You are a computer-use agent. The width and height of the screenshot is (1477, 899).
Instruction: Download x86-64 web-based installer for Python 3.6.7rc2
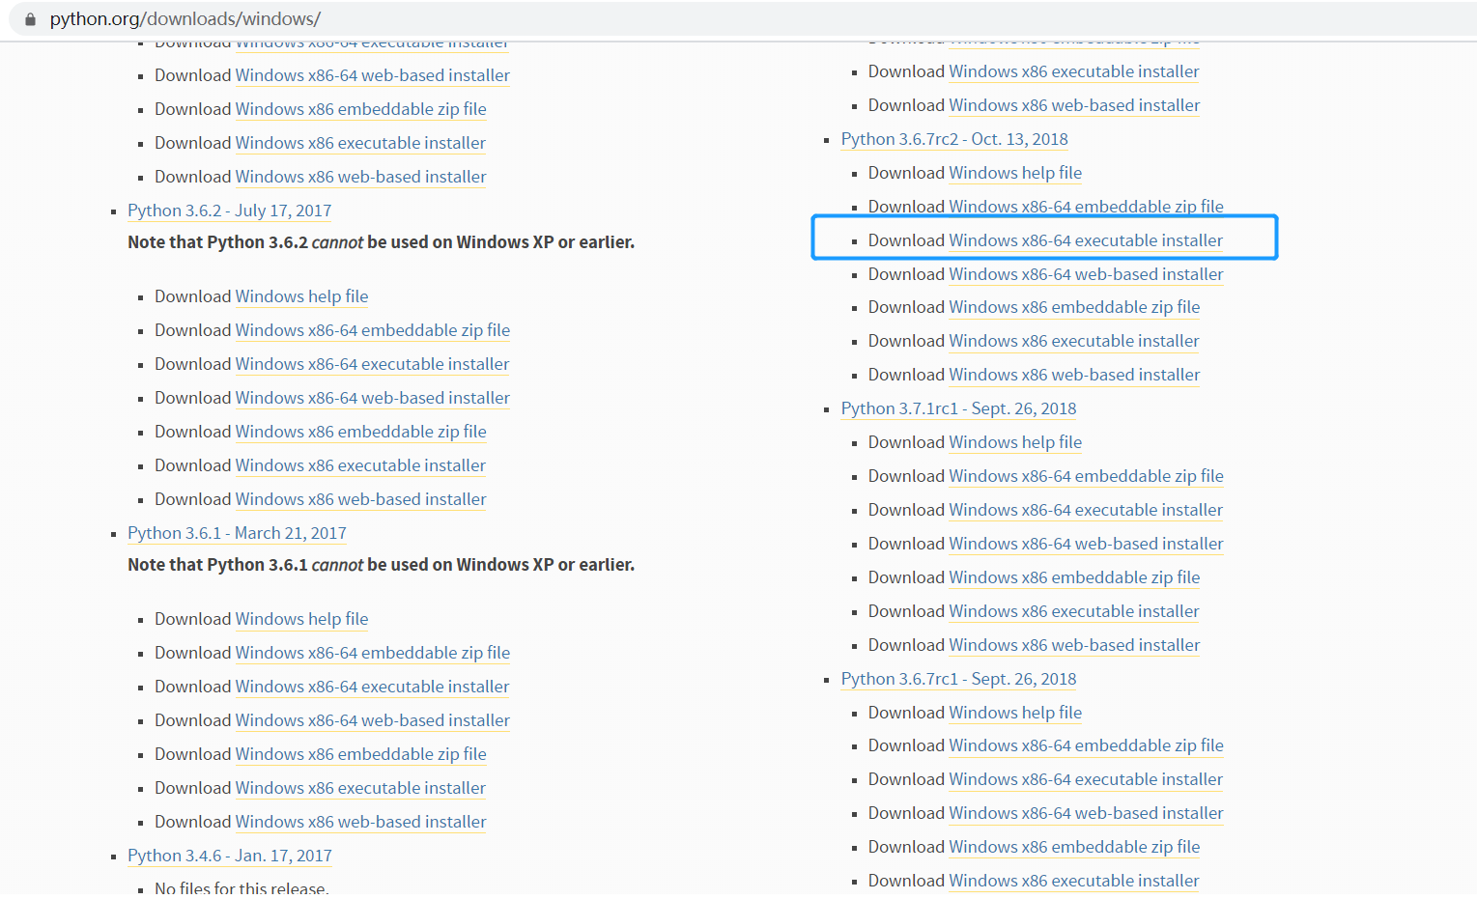1087,274
